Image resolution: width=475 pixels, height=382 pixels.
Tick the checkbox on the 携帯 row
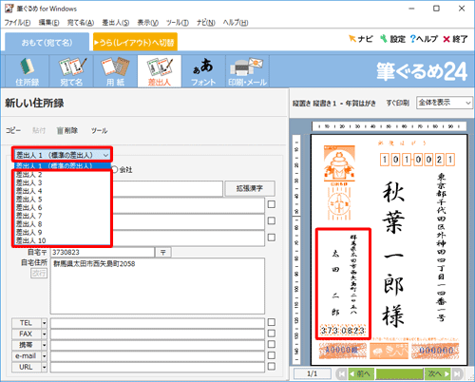[x=272, y=344]
